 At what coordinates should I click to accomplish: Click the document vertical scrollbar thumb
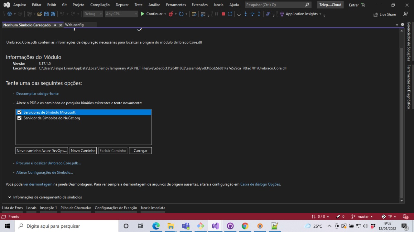click(402, 123)
